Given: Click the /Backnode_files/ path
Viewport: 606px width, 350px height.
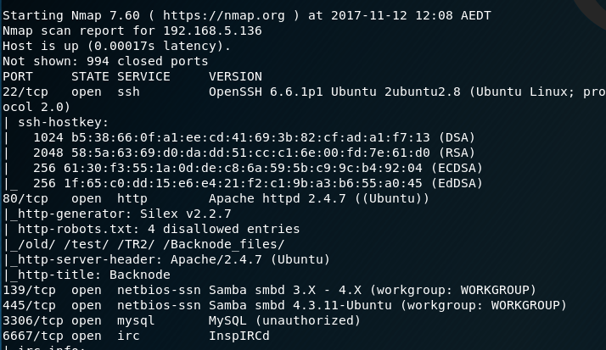Looking at the screenshot, I should click(227, 244).
